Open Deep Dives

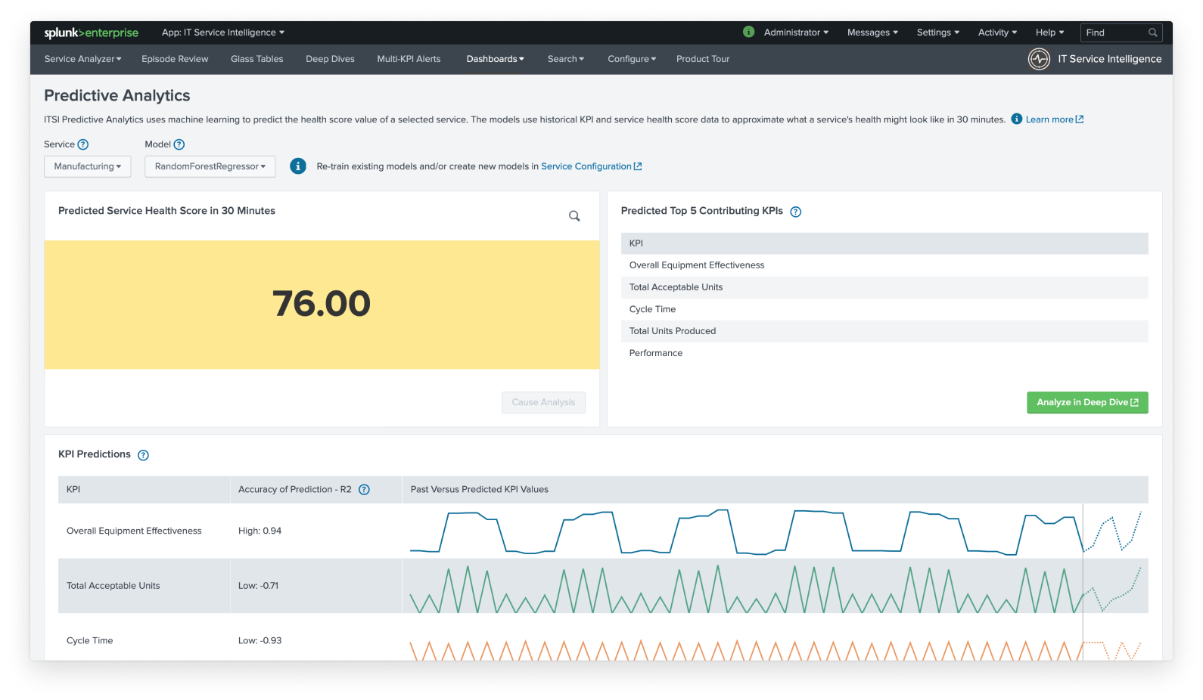pos(330,59)
